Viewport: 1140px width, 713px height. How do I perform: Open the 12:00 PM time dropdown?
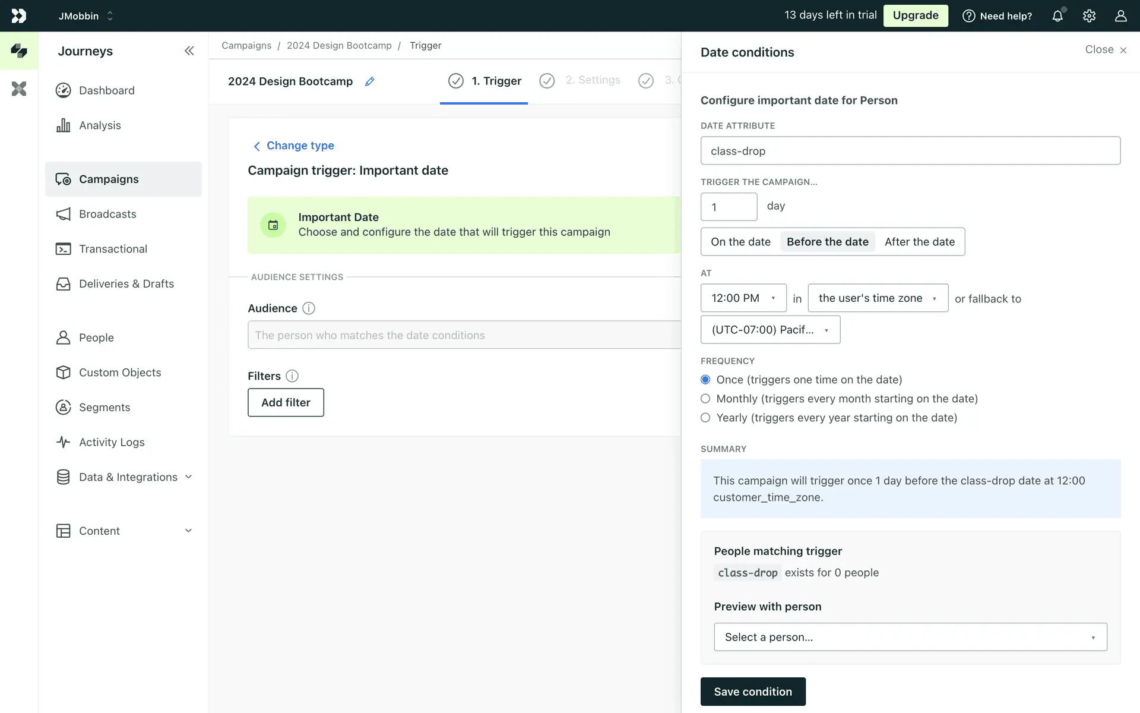(743, 298)
